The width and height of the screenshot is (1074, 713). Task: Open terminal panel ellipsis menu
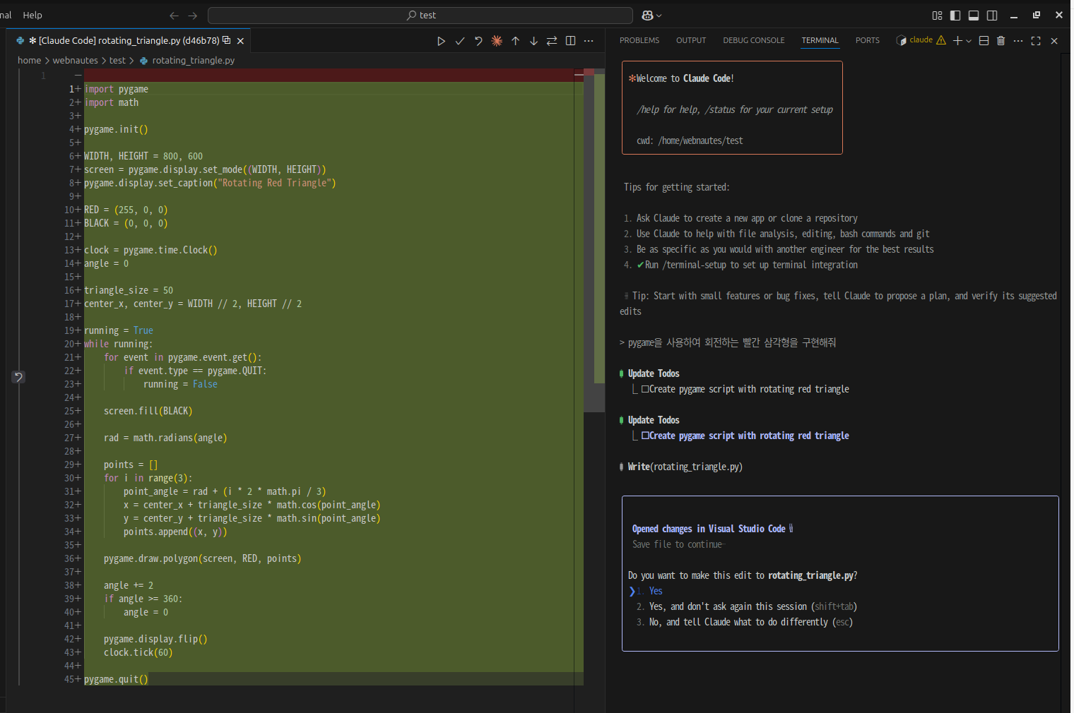[1018, 41]
